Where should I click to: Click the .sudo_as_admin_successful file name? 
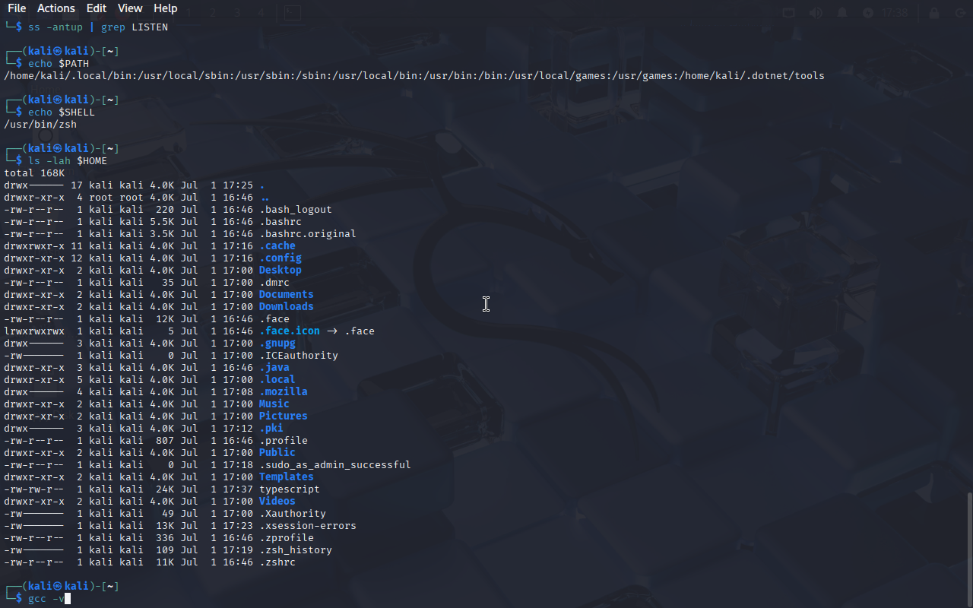(x=335, y=465)
